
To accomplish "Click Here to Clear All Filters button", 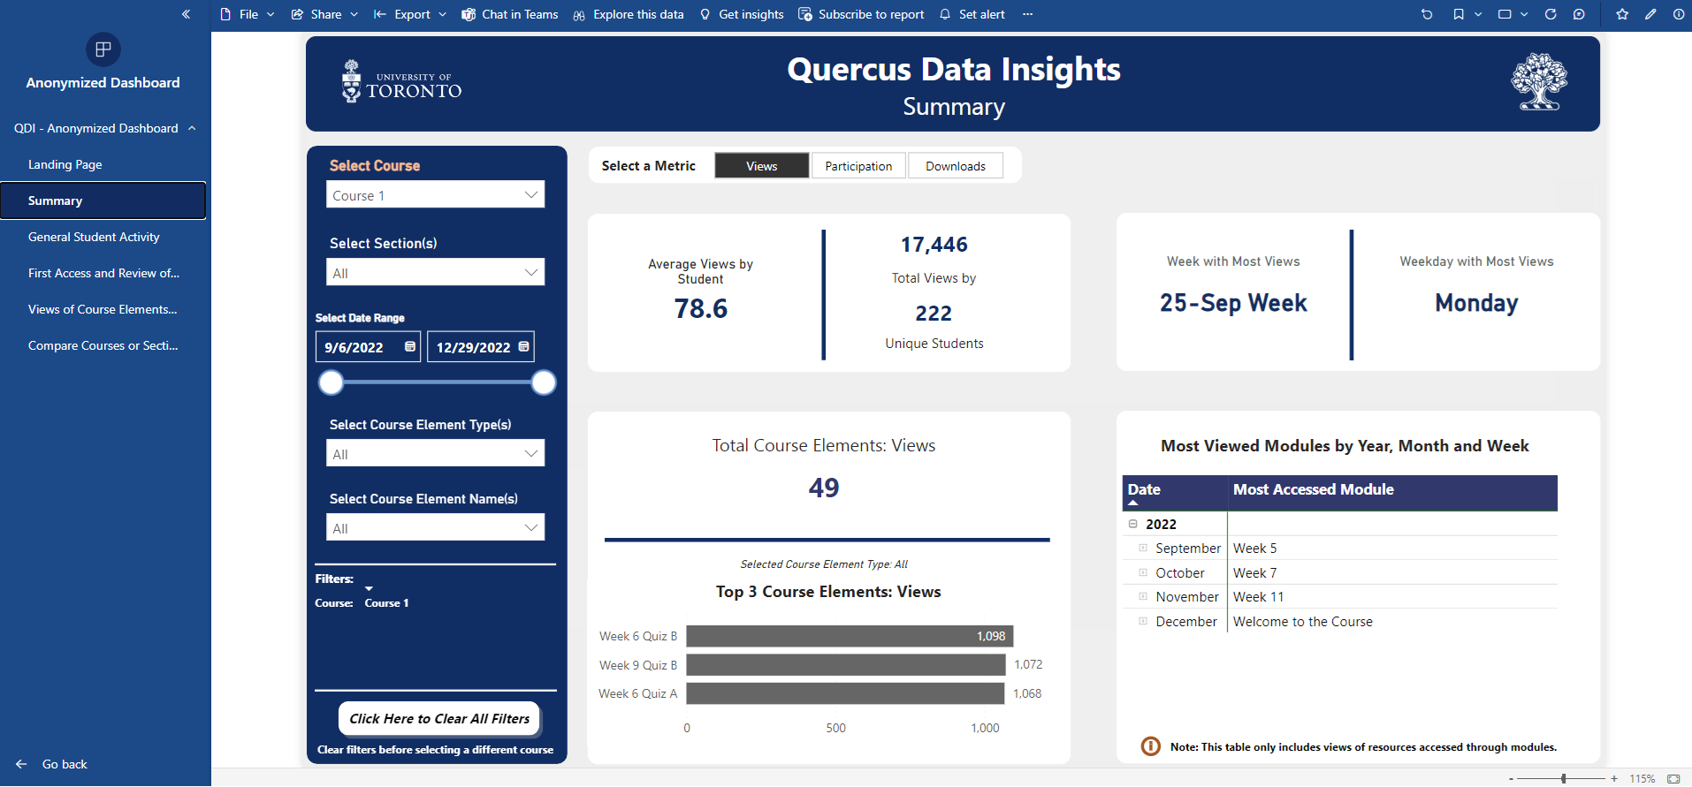I will point(439,719).
